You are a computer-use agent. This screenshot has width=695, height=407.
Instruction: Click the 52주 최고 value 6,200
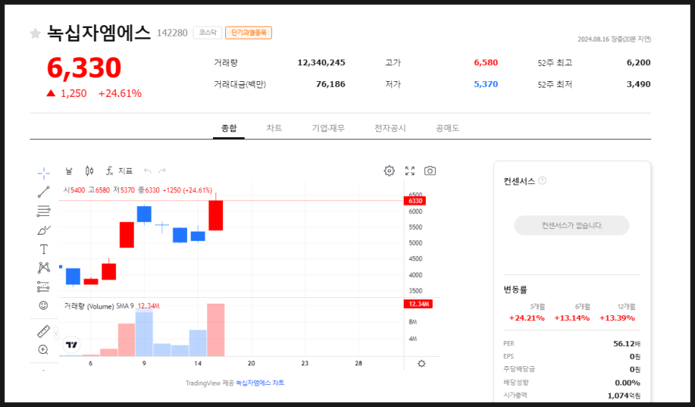pyautogui.click(x=638, y=63)
